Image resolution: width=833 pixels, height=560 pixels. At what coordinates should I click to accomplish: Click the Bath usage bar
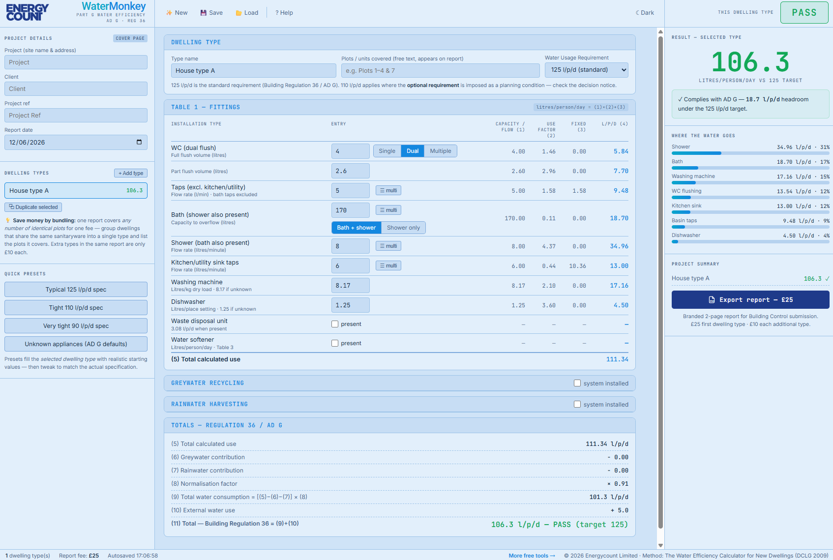[750, 168]
